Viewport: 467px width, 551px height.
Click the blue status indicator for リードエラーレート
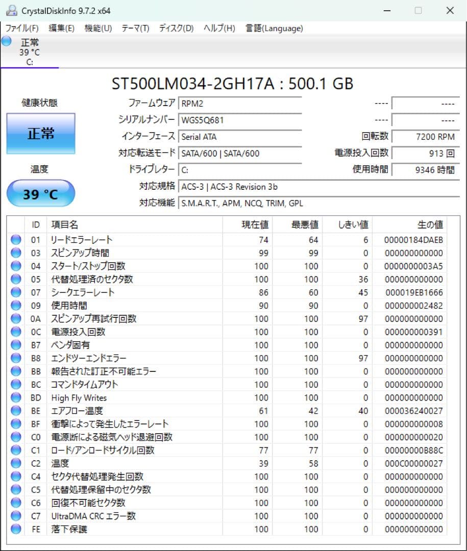(15, 239)
